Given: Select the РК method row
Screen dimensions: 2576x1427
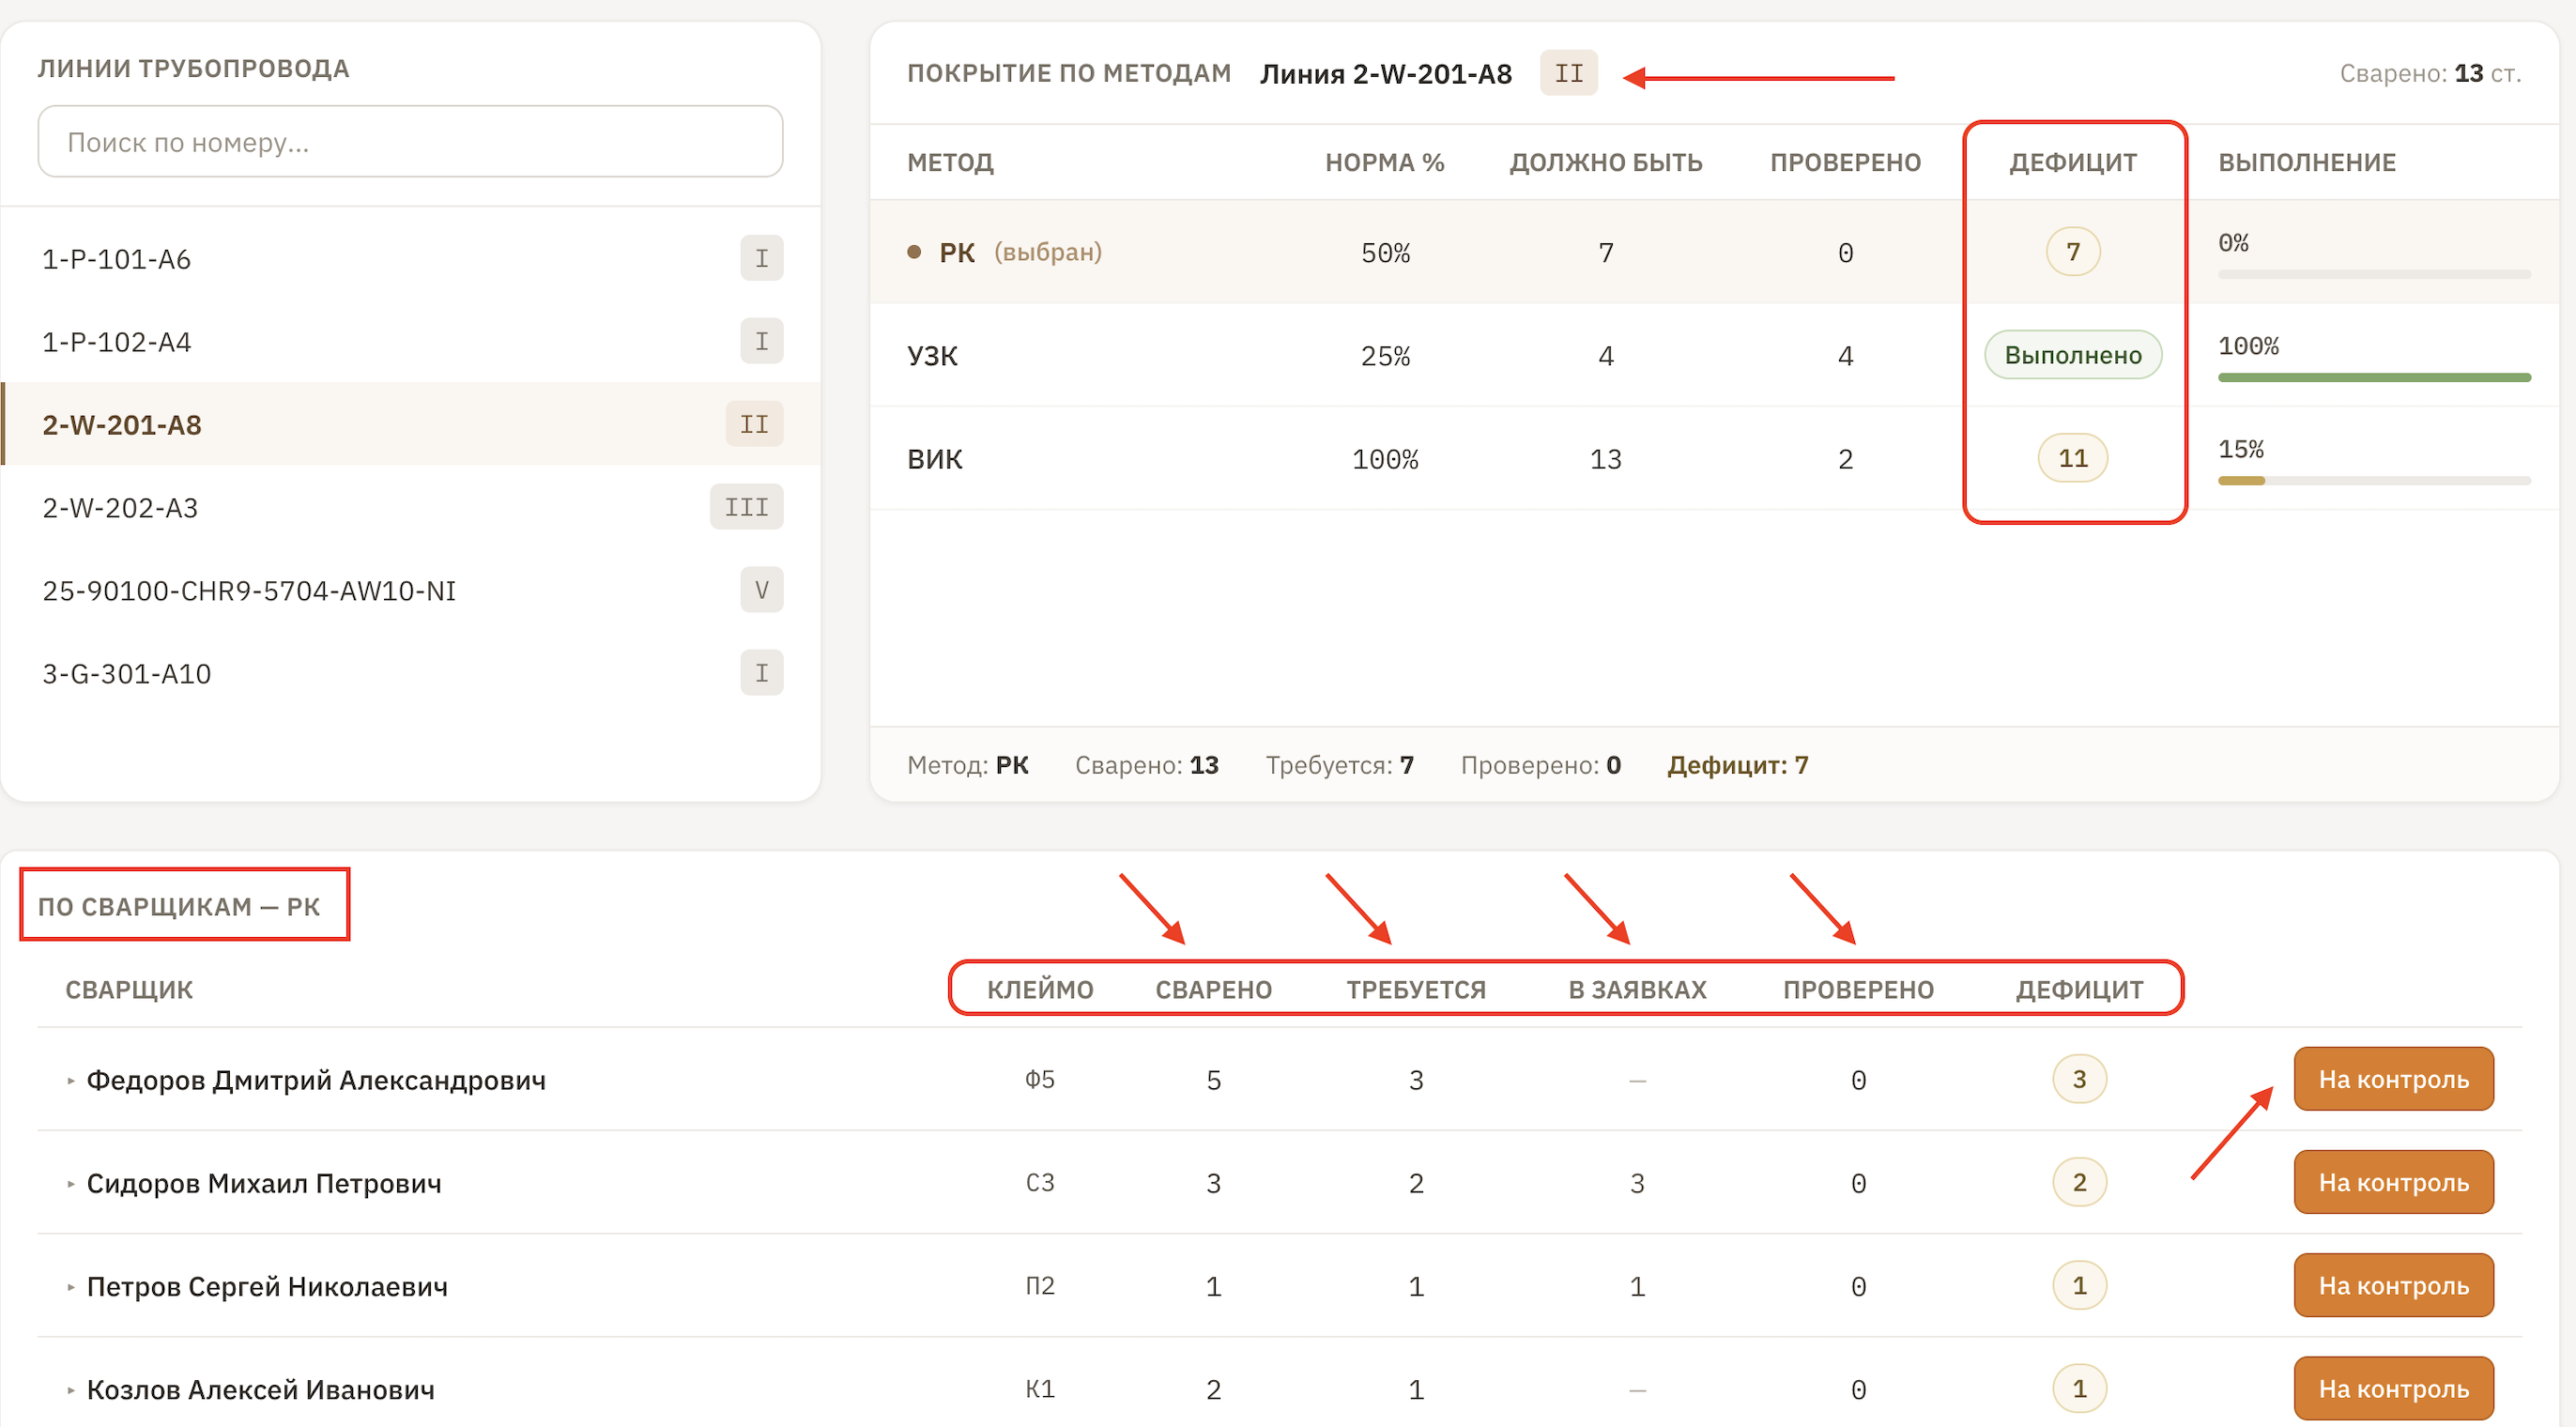Looking at the screenshot, I should [1714, 252].
